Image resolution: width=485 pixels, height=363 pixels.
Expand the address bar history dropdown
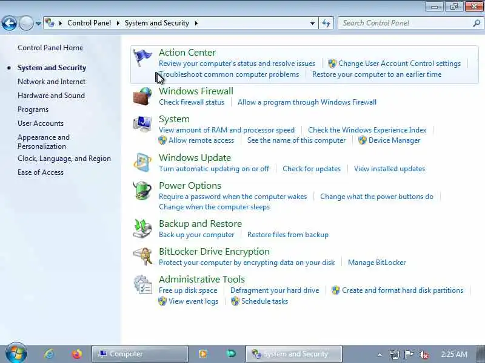click(x=312, y=23)
